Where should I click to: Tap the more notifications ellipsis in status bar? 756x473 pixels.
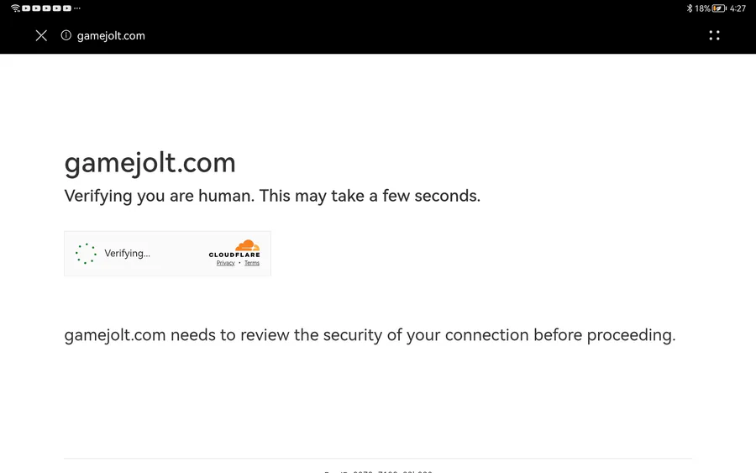click(77, 8)
